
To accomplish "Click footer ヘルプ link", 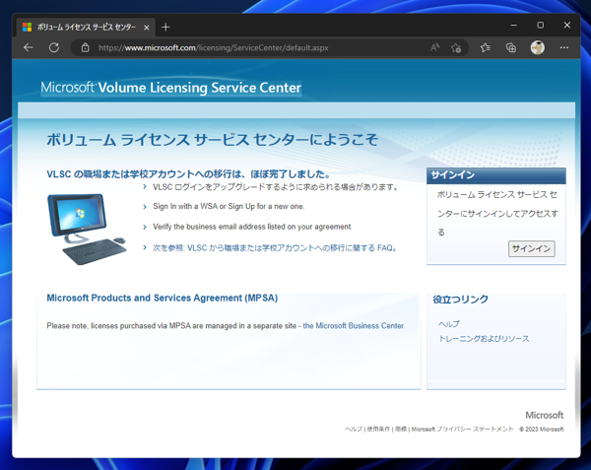I will click(x=354, y=429).
